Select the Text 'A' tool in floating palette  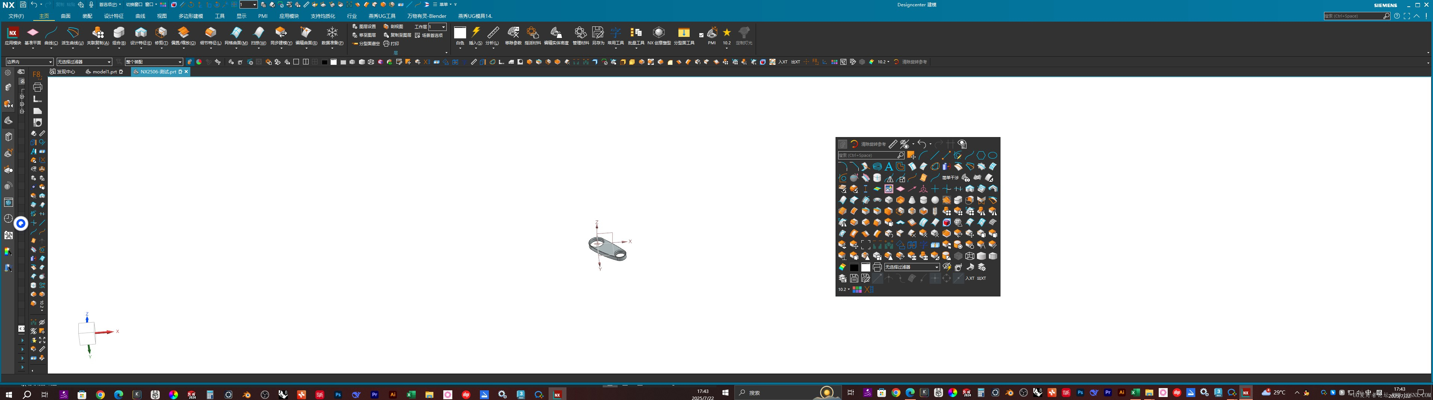click(889, 166)
